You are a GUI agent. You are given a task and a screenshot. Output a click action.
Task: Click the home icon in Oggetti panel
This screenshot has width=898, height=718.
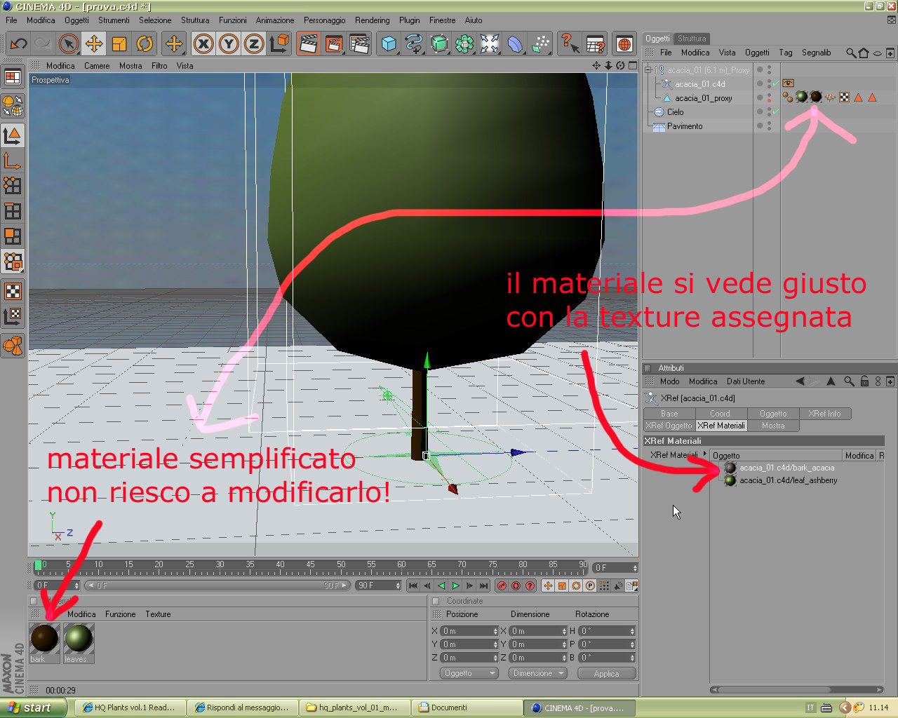[864, 53]
